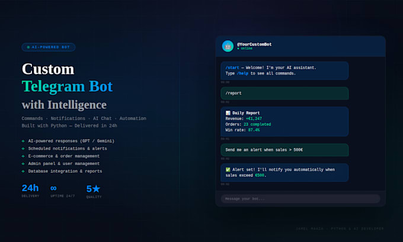Focus the 'Message your bot...' input field
This screenshot has height=242, width=403.
point(300,199)
